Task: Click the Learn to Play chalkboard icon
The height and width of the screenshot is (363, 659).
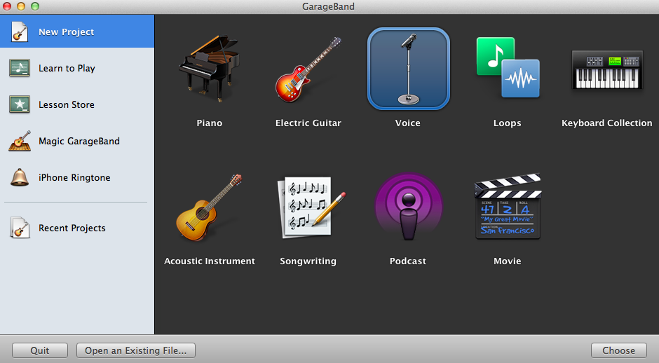Action: pos(20,68)
